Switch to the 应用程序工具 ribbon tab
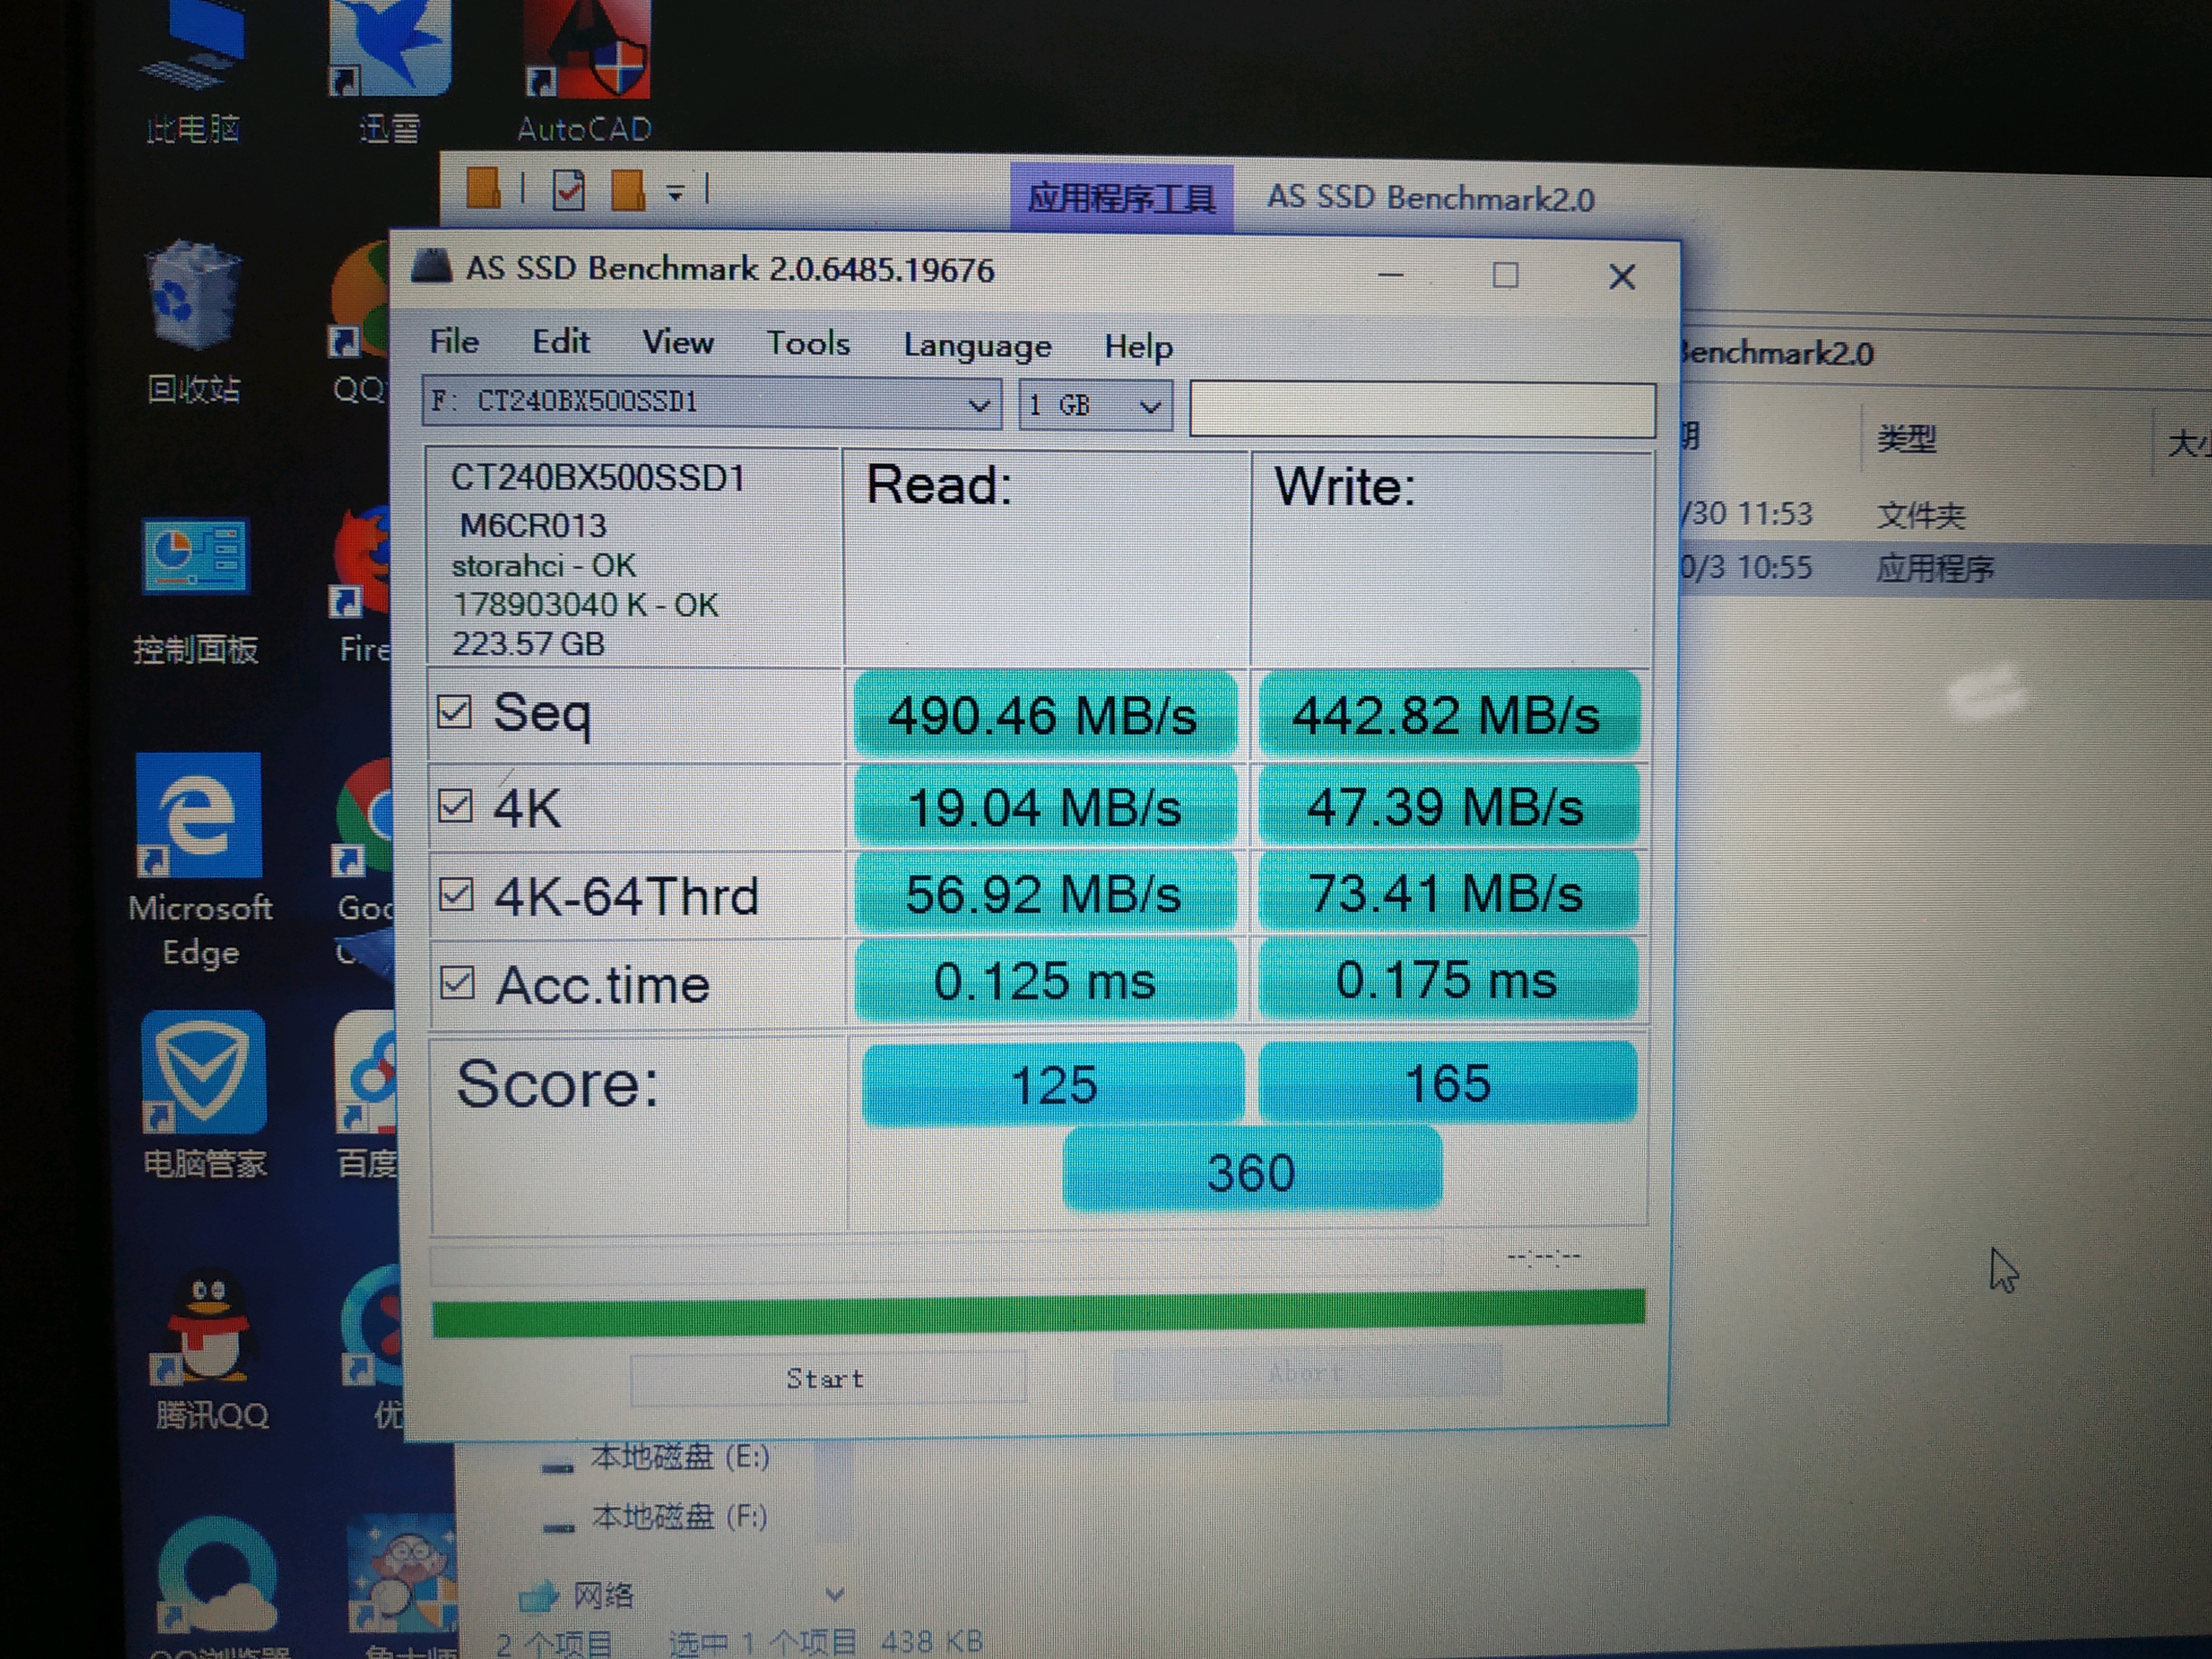The width and height of the screenshot is (2212, 1659). [x=1121, y=197]
